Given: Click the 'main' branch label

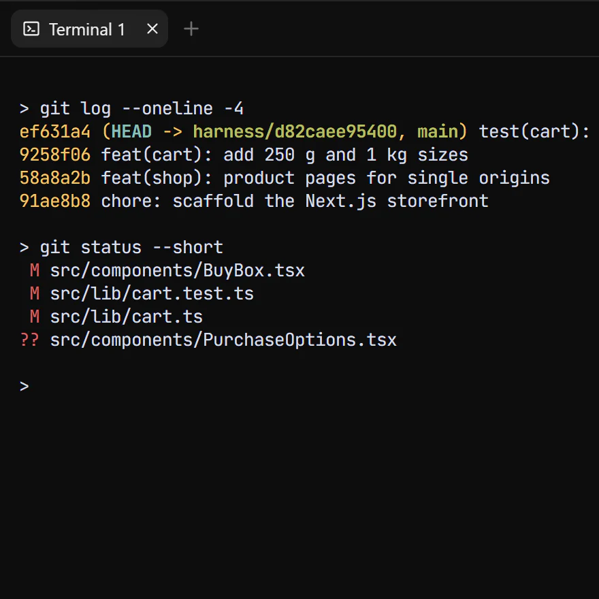Looking at the screenshot, I should pyautogui.click(x=438, y=132).
